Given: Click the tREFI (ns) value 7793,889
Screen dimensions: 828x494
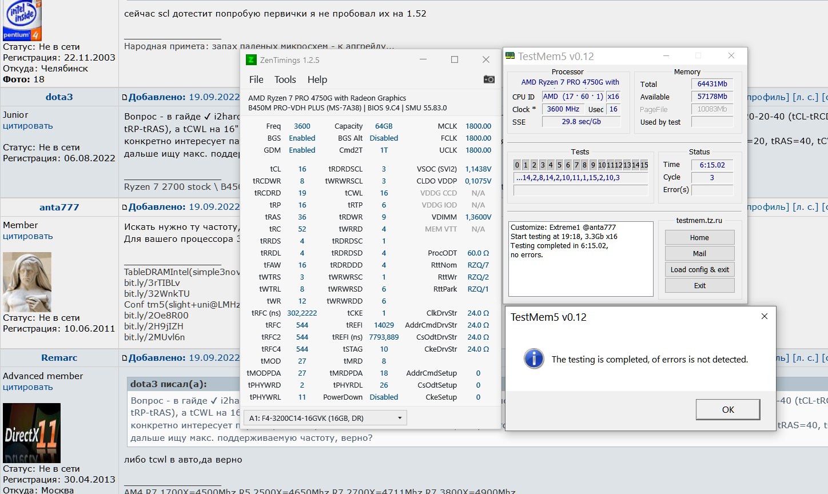Looking at the screenshot, I should 384,337.
